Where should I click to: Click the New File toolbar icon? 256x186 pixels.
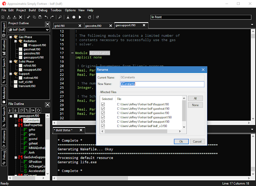(3, 17)
